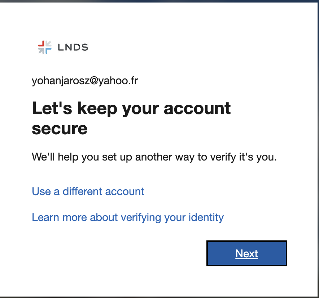Click the word "secure" in the heading
Screen dimensions: 319x298
pyautogui.click(x=60, y=128)
